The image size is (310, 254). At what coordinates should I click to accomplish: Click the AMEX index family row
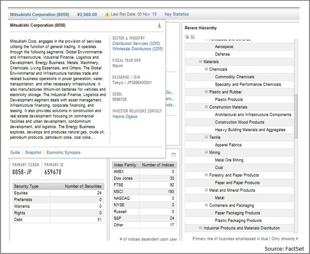point(145,171)
